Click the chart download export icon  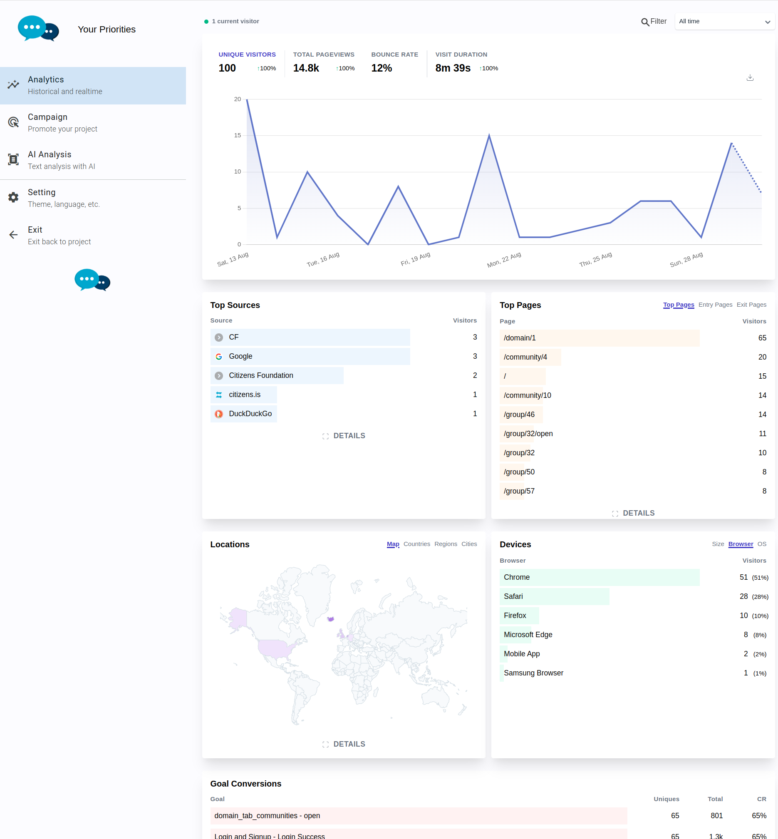(x=750, y=77)
